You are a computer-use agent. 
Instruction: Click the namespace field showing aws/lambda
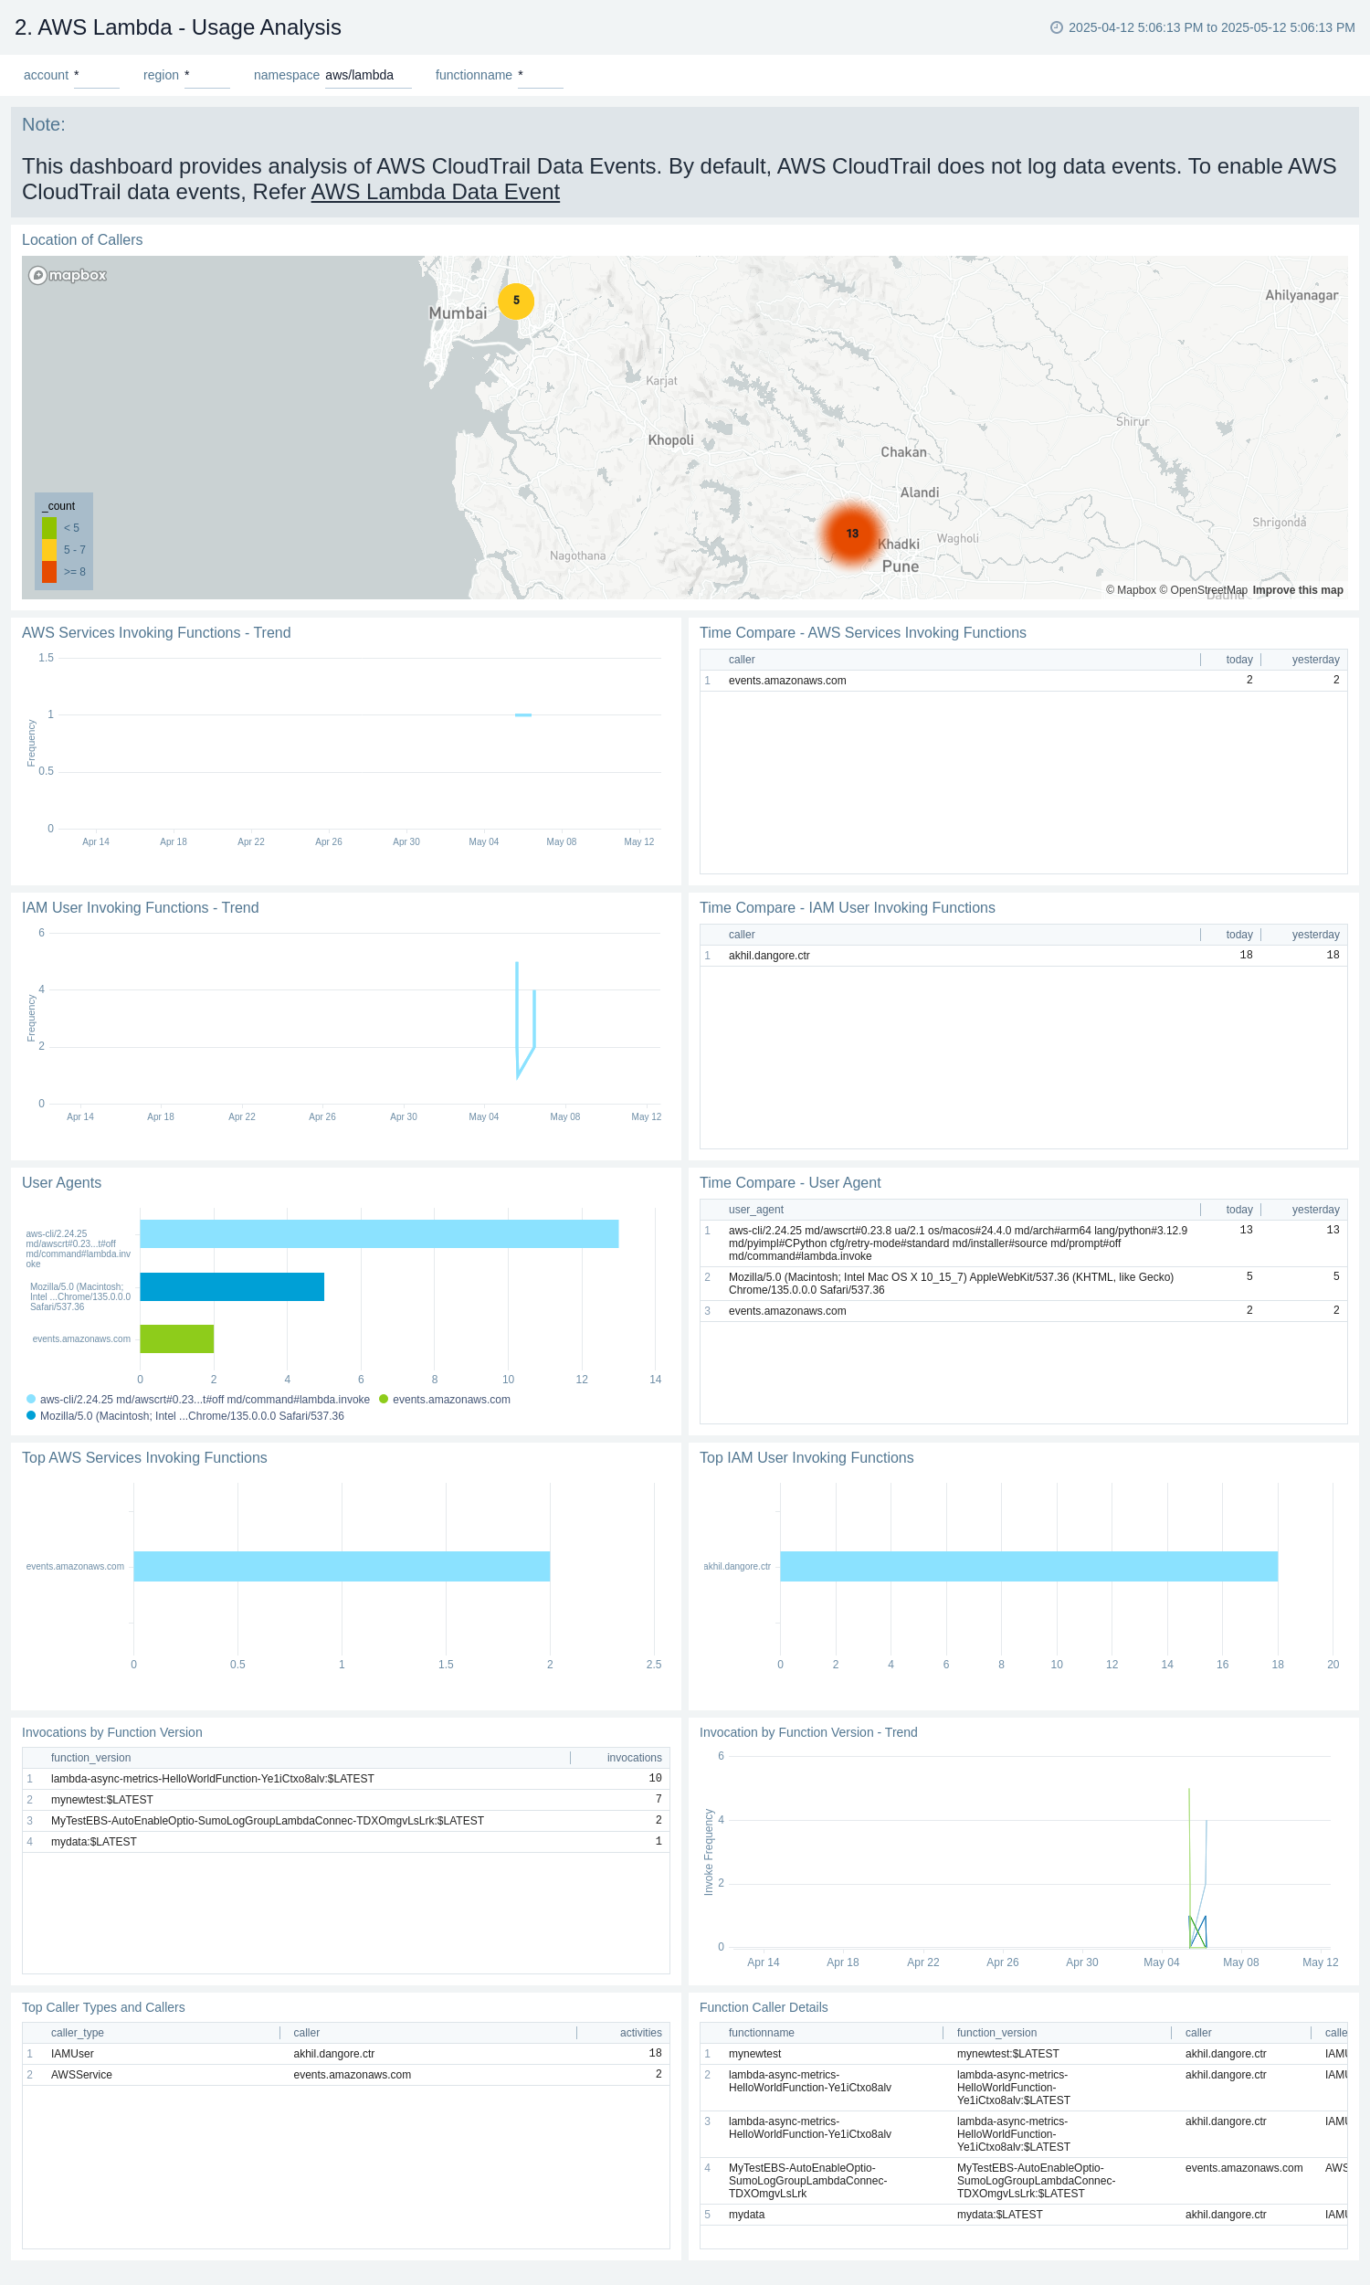[367, 76]
